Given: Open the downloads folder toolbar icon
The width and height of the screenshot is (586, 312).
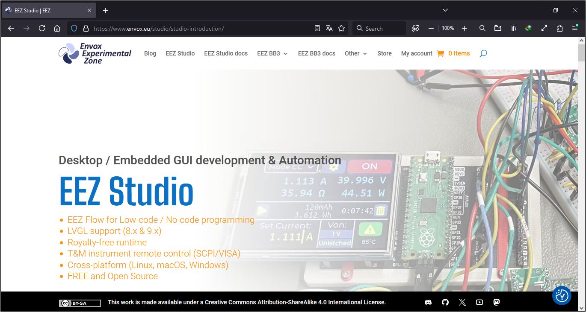Looking at the screenshot, I should tap(498, 29).
